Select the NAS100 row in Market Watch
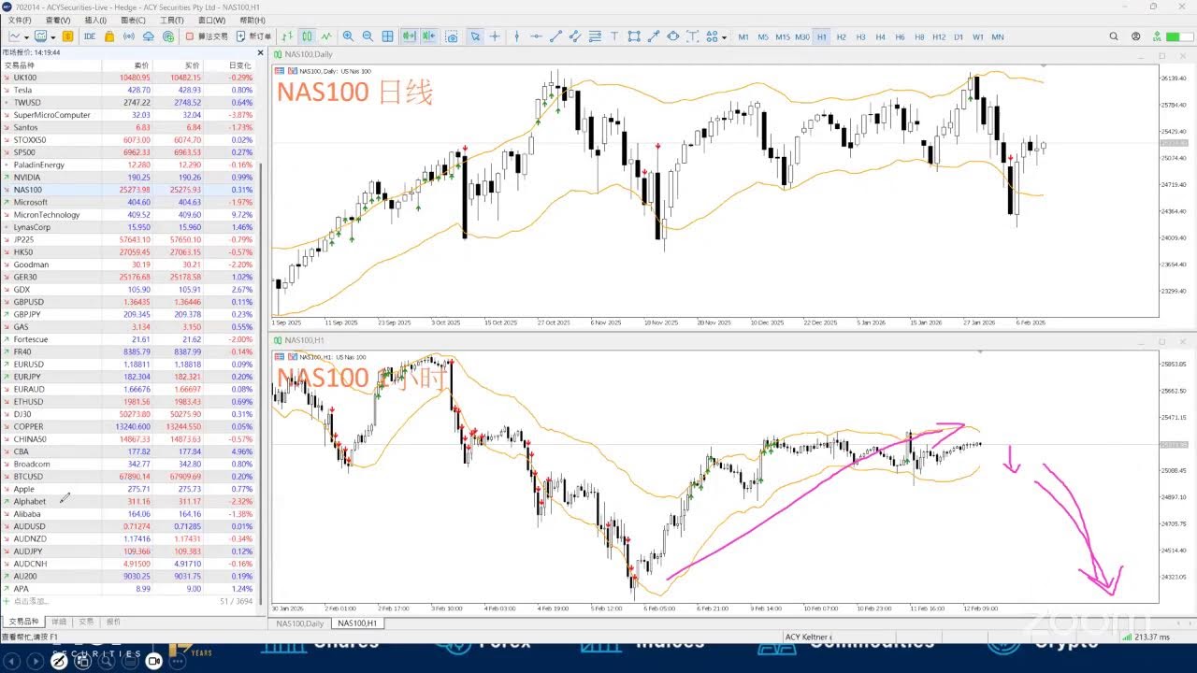Image resolution: width=1197 pixels, height=673 pixels. pos(130,190)
